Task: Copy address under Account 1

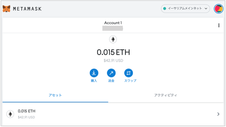Action: point(112,28)
